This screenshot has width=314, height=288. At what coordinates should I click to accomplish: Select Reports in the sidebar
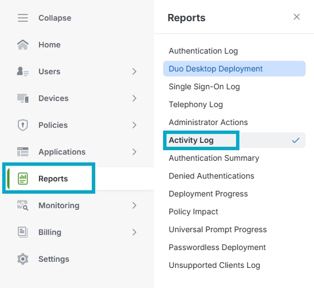click(53, 179)
